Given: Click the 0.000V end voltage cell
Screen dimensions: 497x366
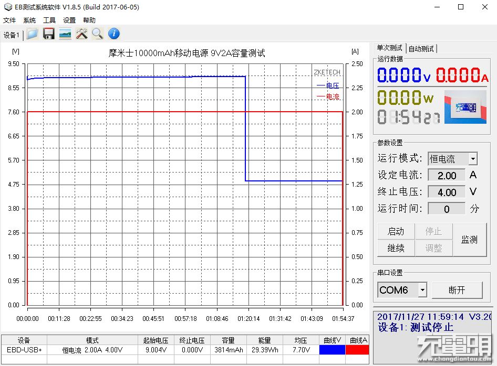Looking at the screenshot, I should tap(192, 350).
